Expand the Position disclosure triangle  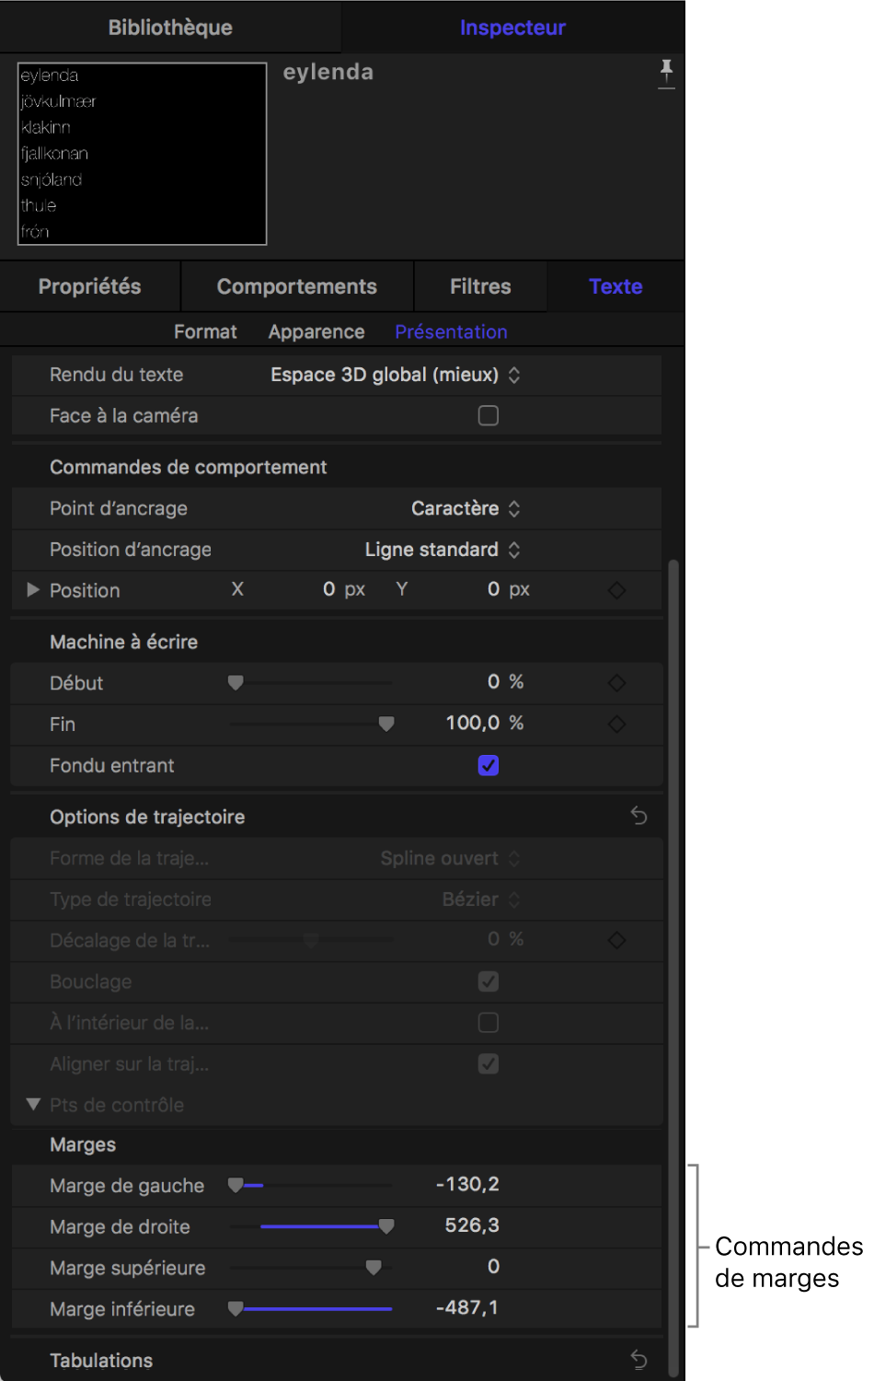[33, 590]
